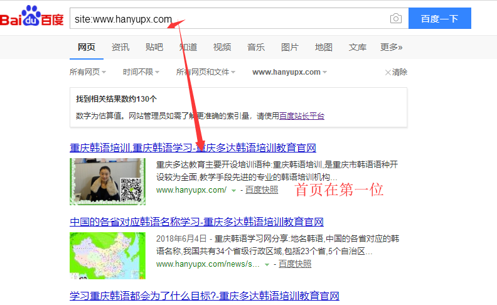Screen dimensions: 497x305
Task: Open the 百度站长平台 link
Action: pyautogui.click(x=302, y=116)
